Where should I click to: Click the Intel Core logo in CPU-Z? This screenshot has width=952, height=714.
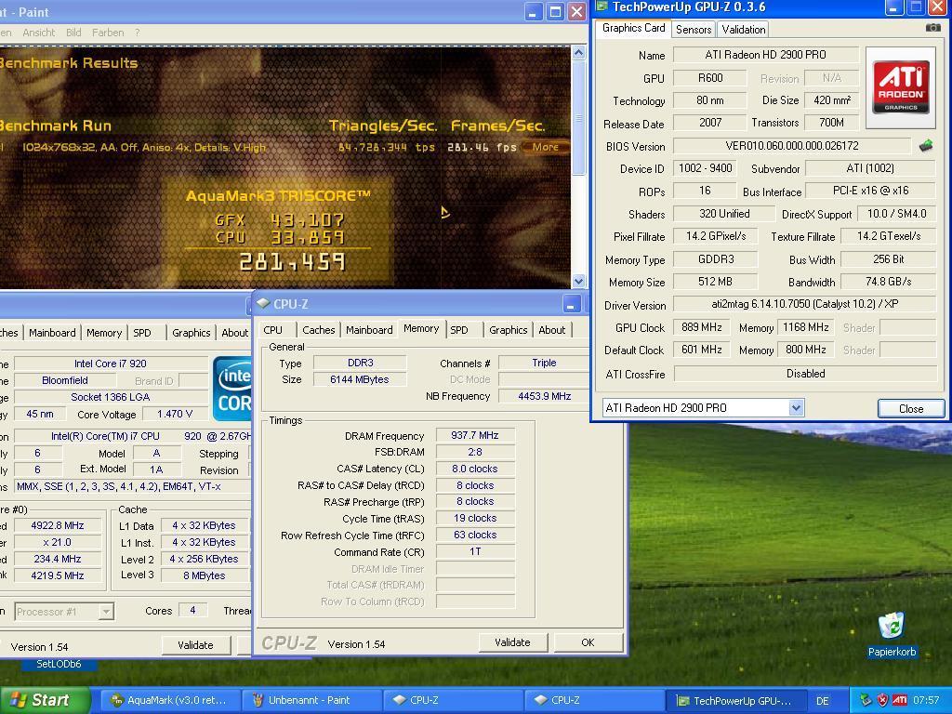click(231, 389)
